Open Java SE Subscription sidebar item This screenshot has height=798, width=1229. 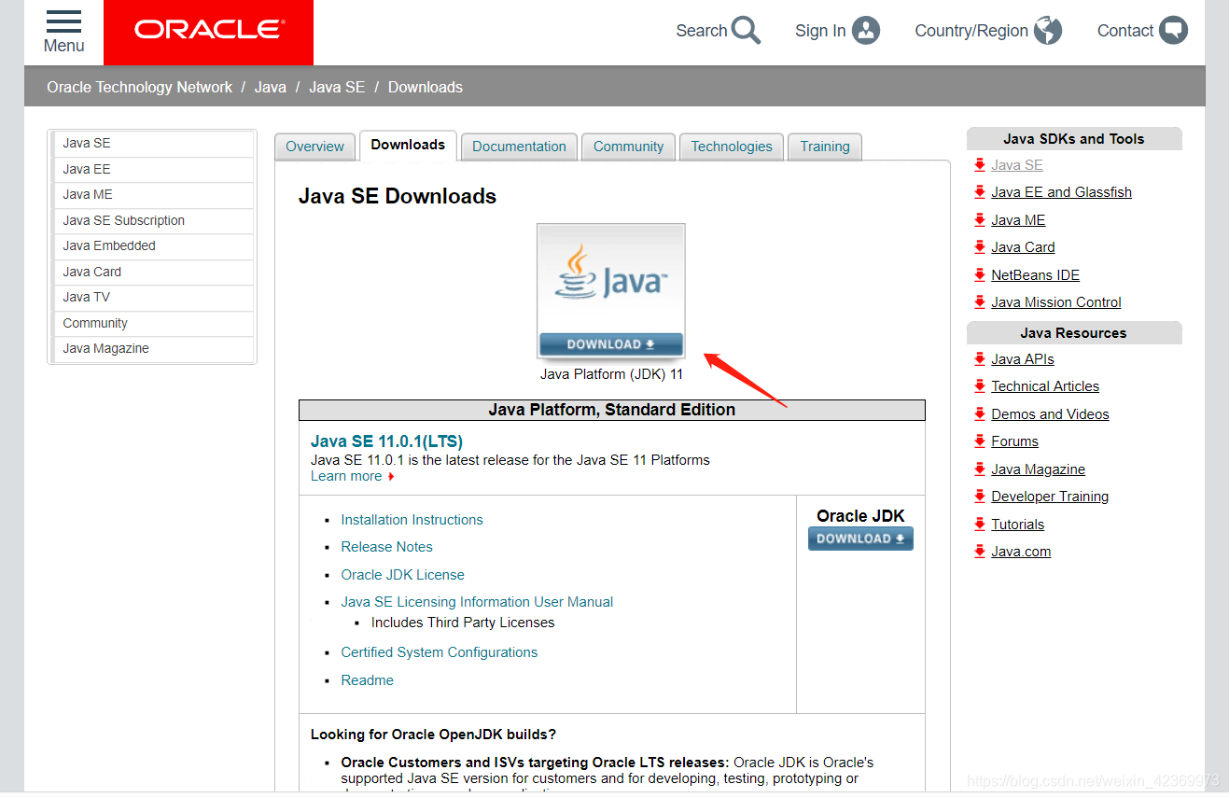coord(152,220)
